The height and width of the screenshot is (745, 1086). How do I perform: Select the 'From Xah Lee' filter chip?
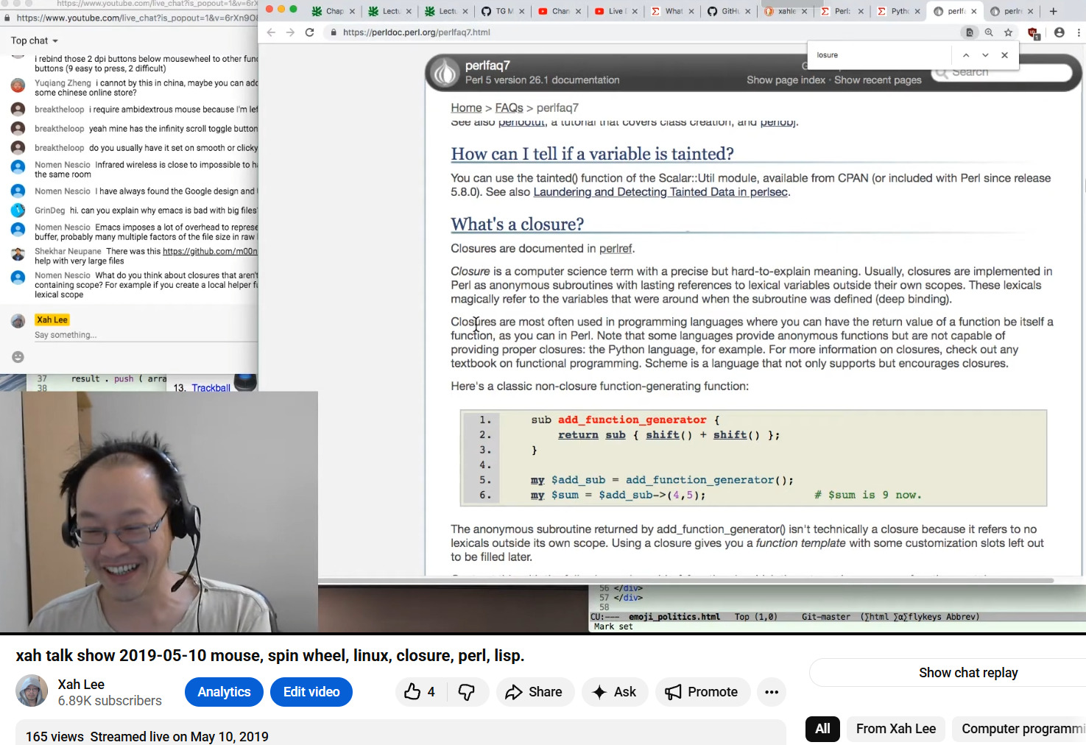click(895, 729)
